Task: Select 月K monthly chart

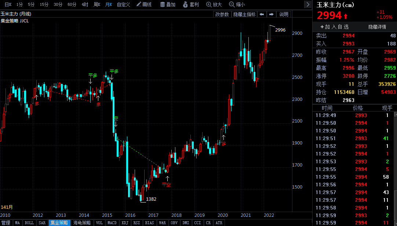Action: click(109, 4)
